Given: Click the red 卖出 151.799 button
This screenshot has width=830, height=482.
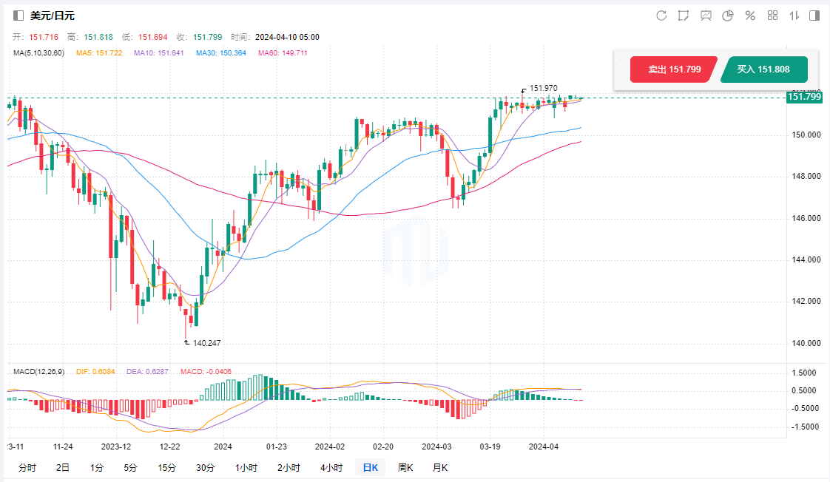Looking at the screenshot, I should 673,69.
